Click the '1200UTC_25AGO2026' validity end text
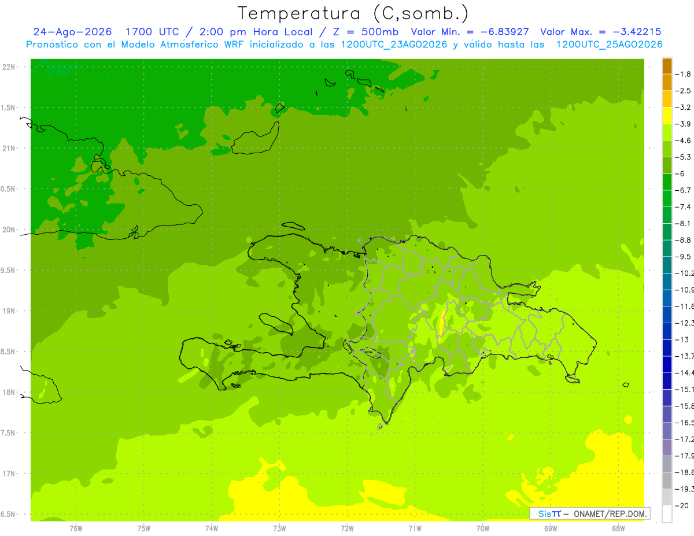 click(609, 45)
